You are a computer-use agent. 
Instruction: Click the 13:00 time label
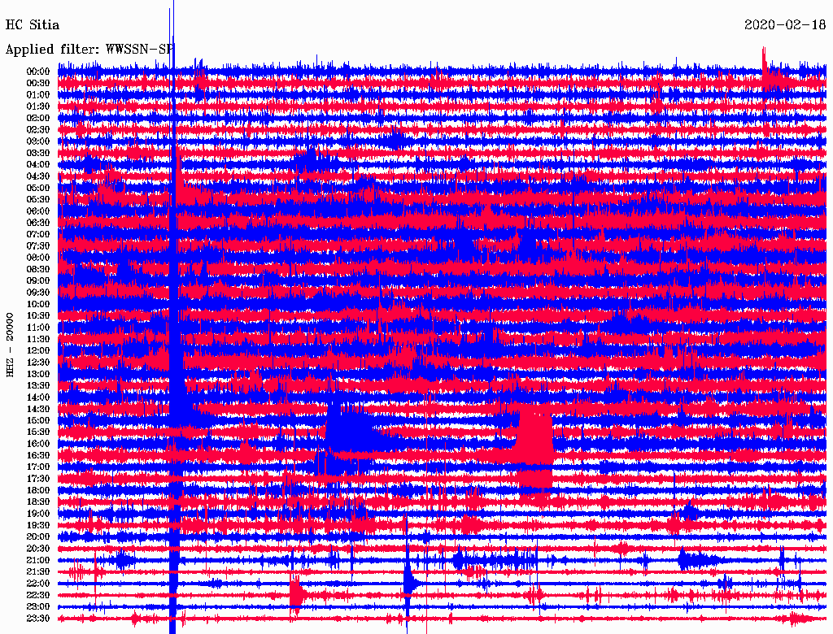coord(38,374)
